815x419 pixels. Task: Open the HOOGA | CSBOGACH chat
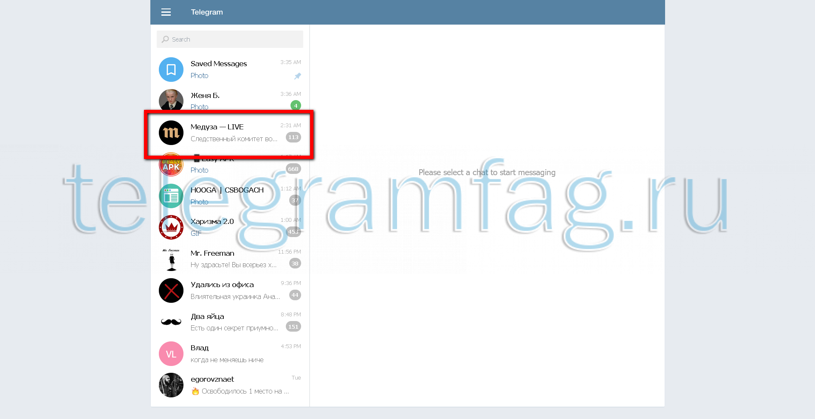pyautogui.click(x=227, y=190)
